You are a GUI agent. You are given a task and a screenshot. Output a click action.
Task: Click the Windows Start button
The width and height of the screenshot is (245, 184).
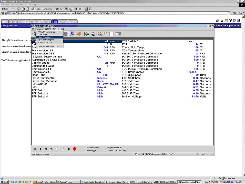[x=4, y=182]
